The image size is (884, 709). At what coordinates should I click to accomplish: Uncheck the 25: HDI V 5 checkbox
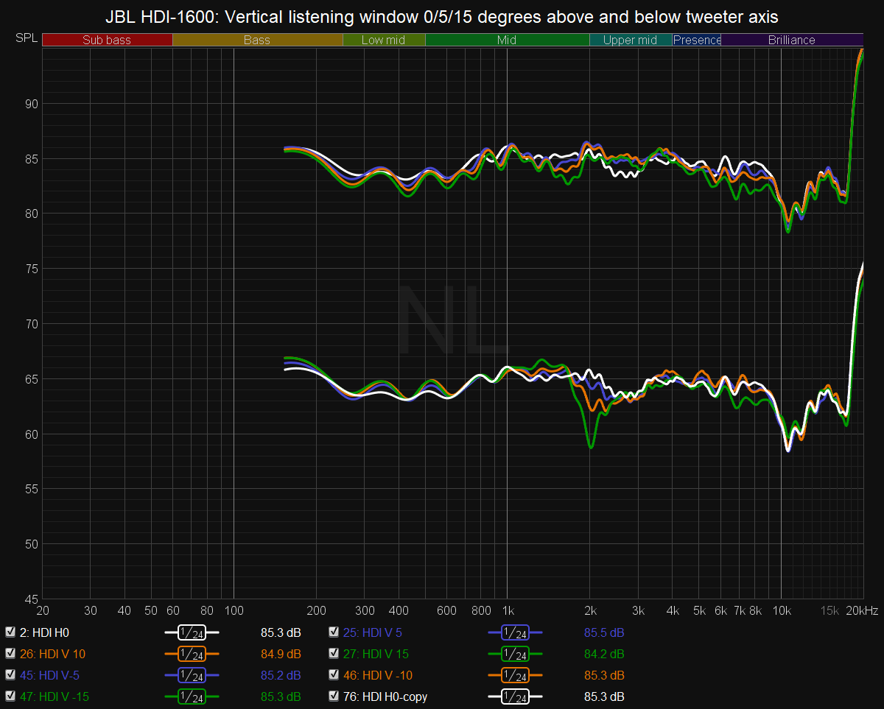coord(334,632)
